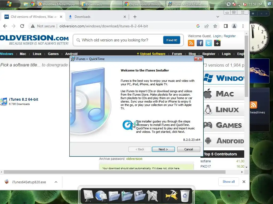The height and width of the screenshot is (204, 273).
Task: Click the plus share icon on oldversion
Action: coord(217,43)
